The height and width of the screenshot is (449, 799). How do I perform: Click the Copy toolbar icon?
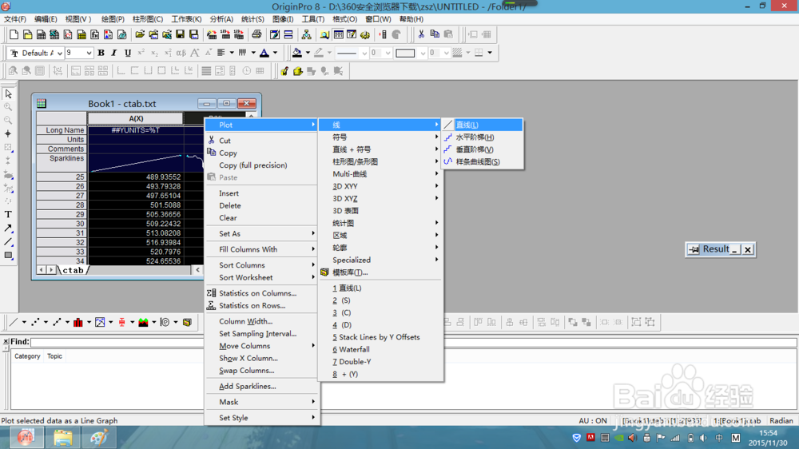pyautogui.click(x=435, y=34)
